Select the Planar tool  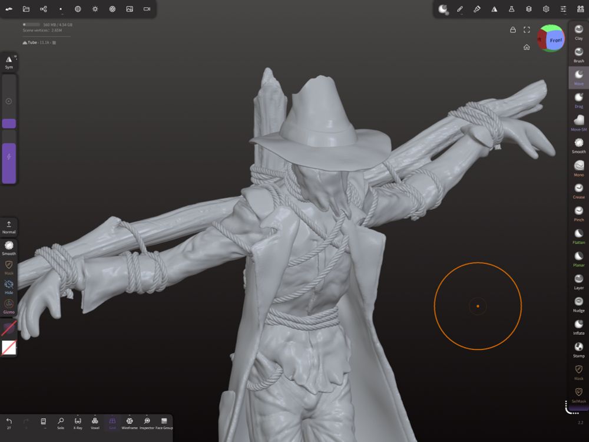[x=578, y=259]
